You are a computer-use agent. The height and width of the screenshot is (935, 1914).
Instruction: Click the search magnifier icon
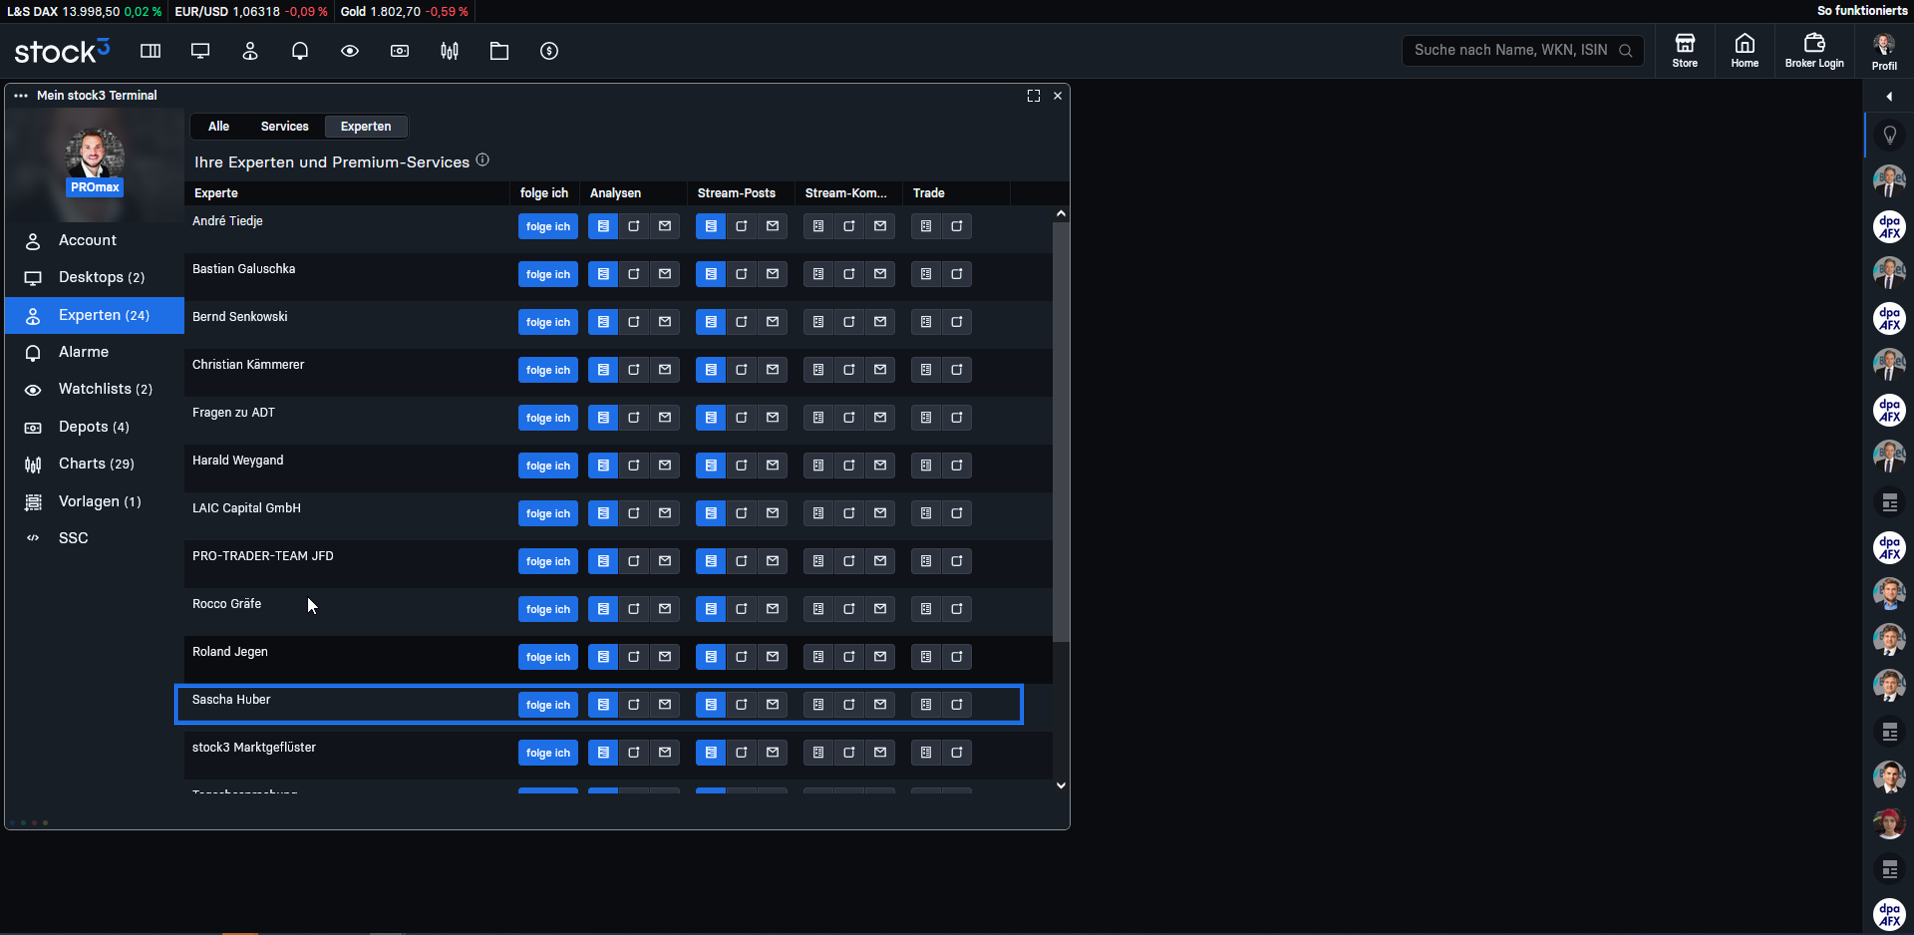1625,50
